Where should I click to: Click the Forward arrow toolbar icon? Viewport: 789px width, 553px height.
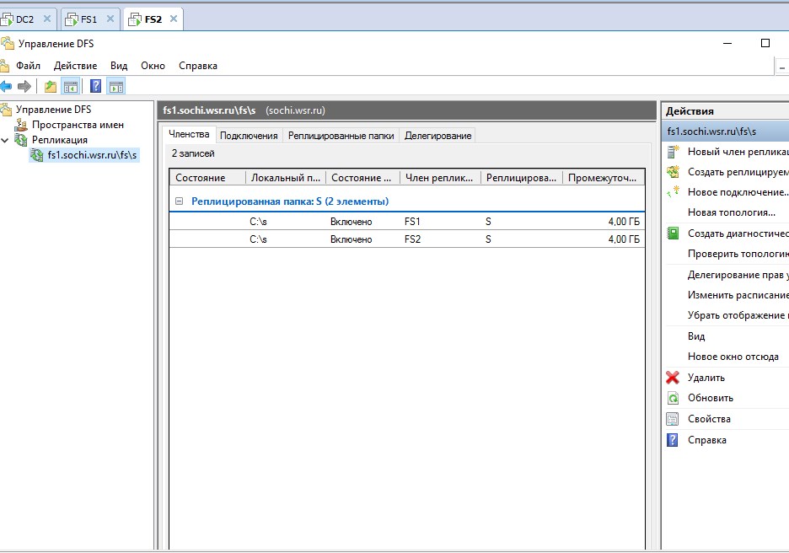point(24,87)
